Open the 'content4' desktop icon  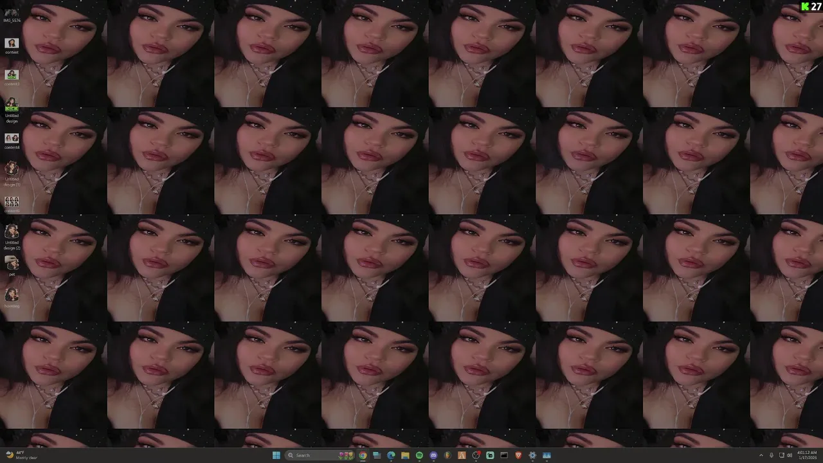click(x=12, y=141)
